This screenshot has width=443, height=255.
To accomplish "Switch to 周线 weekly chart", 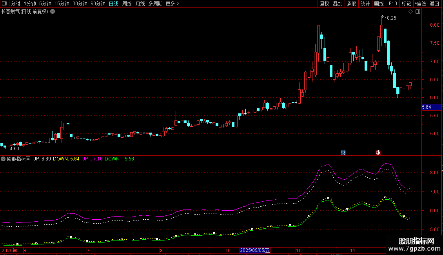I will (x=127, y=4).
